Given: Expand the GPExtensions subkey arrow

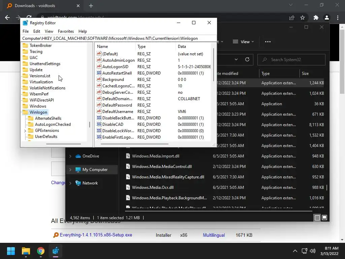Looking at the screenshot, I should [25, 131].
